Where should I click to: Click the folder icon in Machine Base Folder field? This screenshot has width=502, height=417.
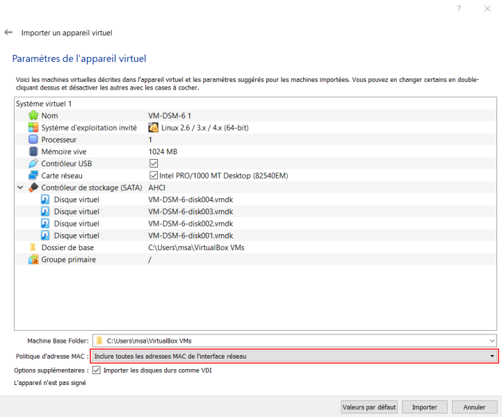(x=99, y=341)
